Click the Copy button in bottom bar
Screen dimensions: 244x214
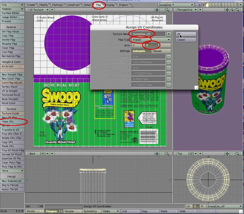[149, 211]
